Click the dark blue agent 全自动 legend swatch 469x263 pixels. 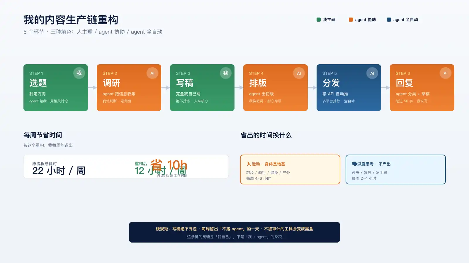point(389,20)
